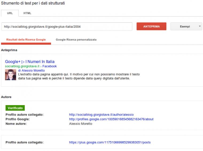Click the socialblog.giorgiotave.it green URL text

[22, 66]
